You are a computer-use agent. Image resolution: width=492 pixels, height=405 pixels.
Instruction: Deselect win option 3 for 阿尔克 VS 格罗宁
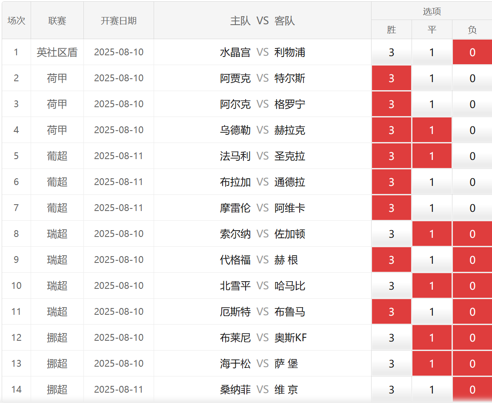[391, 104]
